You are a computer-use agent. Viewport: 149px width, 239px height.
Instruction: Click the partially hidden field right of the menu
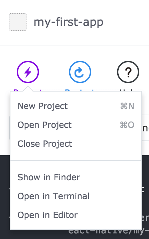(x=146, y=128)
